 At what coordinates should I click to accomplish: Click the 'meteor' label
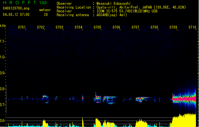45,10
